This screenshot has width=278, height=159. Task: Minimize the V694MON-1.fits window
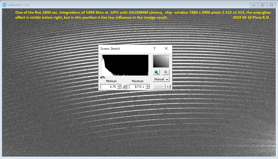(x=254, y=5)
